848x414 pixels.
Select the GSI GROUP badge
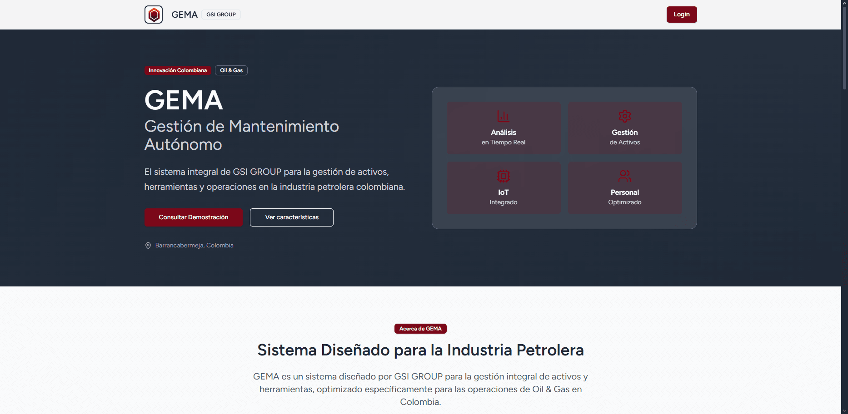point(221,14)
